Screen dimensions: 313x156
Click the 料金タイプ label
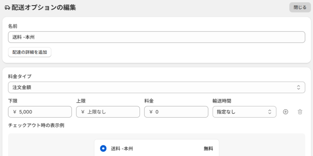coord(20,76)
